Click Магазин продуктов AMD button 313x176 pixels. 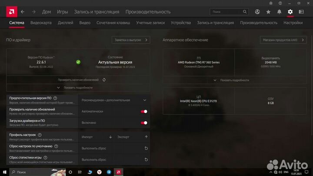pos(283,40)
